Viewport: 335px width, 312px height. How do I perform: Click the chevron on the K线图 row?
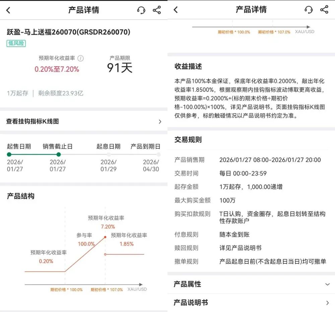[160, 122]
